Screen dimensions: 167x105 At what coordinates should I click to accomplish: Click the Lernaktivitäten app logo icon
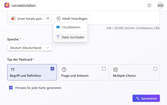coord(7,5)
